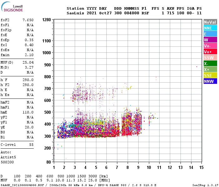Click the Lowell Digisonde logo

pos(12,7)
